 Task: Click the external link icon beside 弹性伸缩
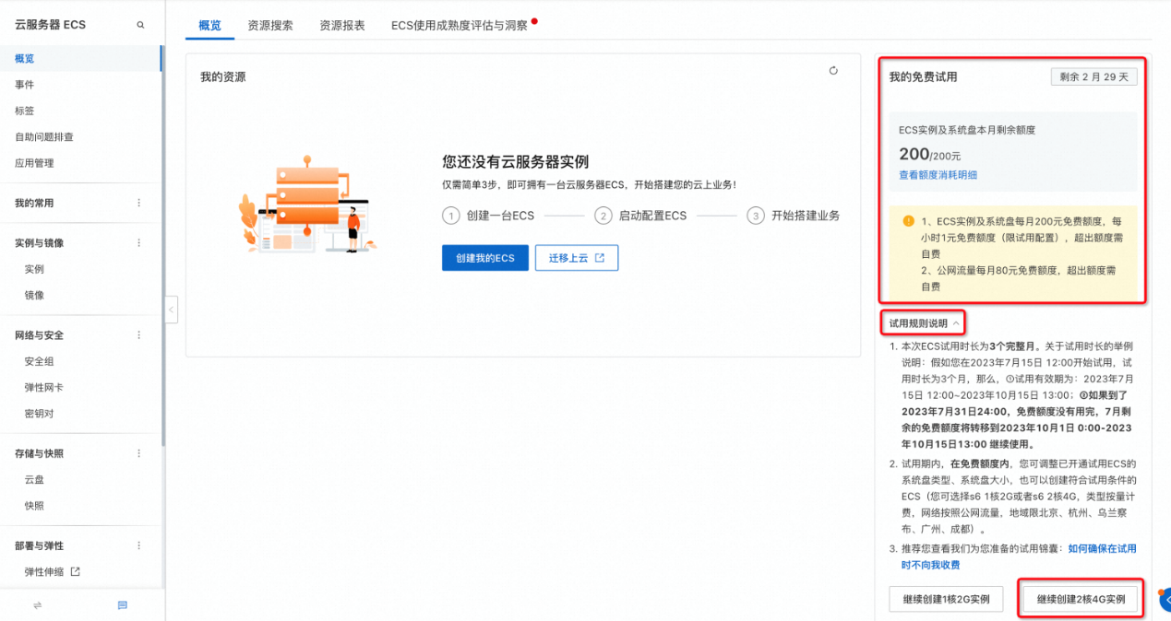[x=76, y=571]
